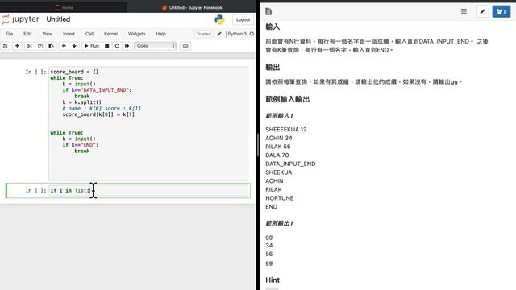The image size is (516, 290).
Task: Click the sample line RILAK 56
Action: pos(277,147)
